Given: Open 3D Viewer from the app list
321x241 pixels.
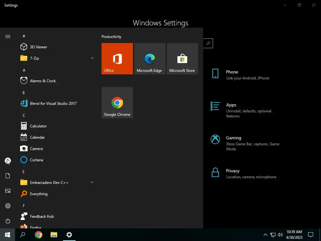Looking at the screenshot, I should (57, 47).
